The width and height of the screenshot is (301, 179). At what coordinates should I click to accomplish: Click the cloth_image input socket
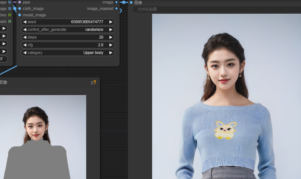(x=20, y=9)
